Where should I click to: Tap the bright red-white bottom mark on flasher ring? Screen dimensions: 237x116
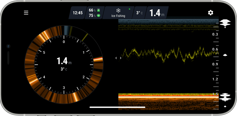98,59
